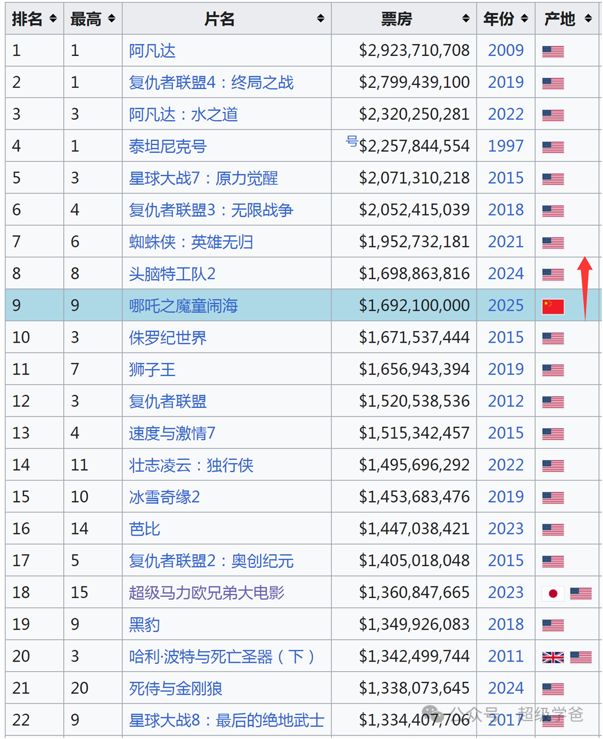Open 狮子王 link
The width and height of the screenshot is (603, 739).
coord(152,369)
